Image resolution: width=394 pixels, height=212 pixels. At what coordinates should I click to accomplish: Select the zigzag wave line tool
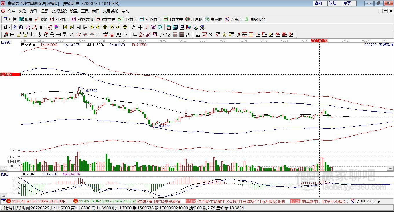pyautogui.click(x=168, y=35)
